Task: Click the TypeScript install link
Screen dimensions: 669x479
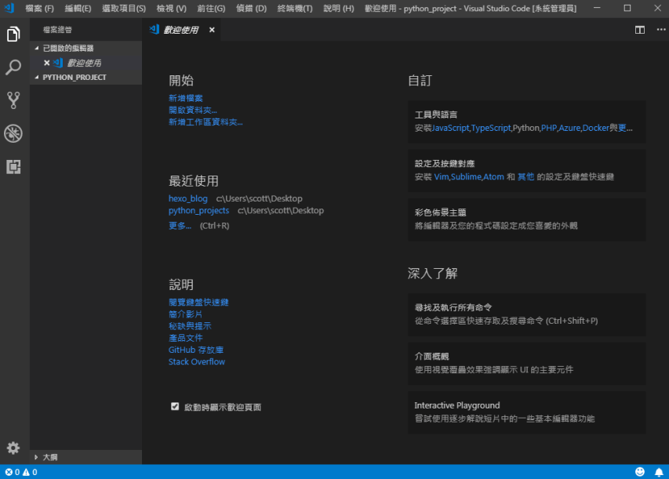Action: (491, 128)
